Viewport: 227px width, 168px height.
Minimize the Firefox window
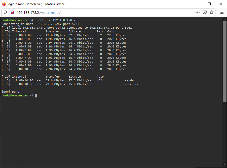pos(198,4)
